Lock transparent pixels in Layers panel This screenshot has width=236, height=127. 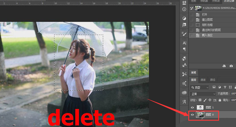point(200,100)
